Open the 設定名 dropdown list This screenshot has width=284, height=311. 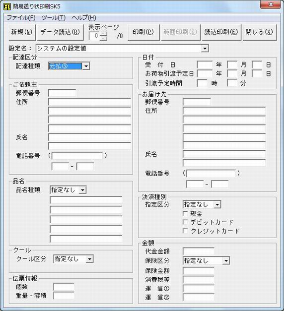click(205, 49)
